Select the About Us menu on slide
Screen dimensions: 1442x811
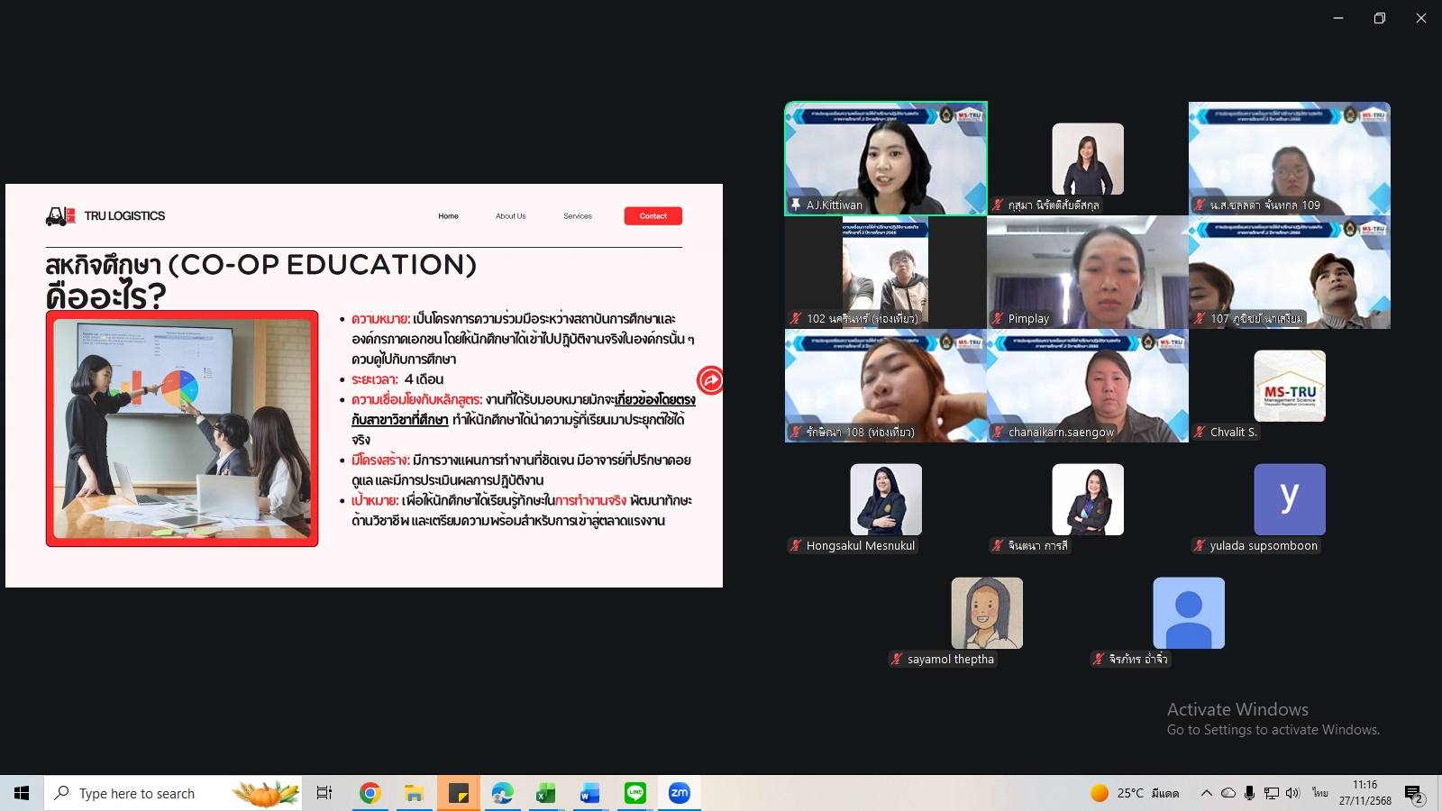tap(510, 216)
